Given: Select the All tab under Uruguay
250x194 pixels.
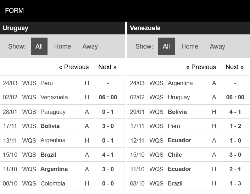Looking at the screenshot, I should tap(39, 46).
